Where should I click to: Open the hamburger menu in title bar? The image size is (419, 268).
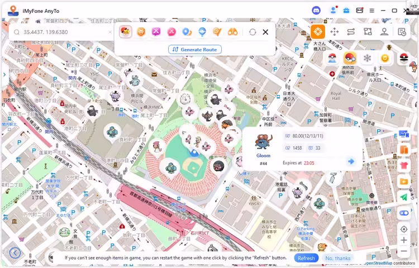pos(372,11)
